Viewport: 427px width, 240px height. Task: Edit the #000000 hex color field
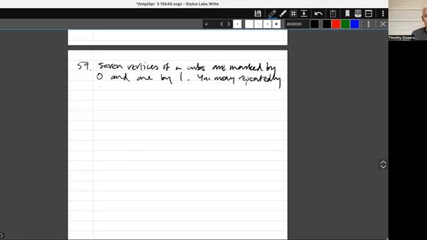[297, 24]
